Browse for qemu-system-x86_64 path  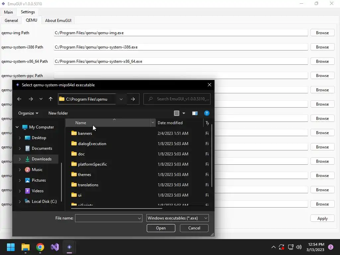click(322, 61)
